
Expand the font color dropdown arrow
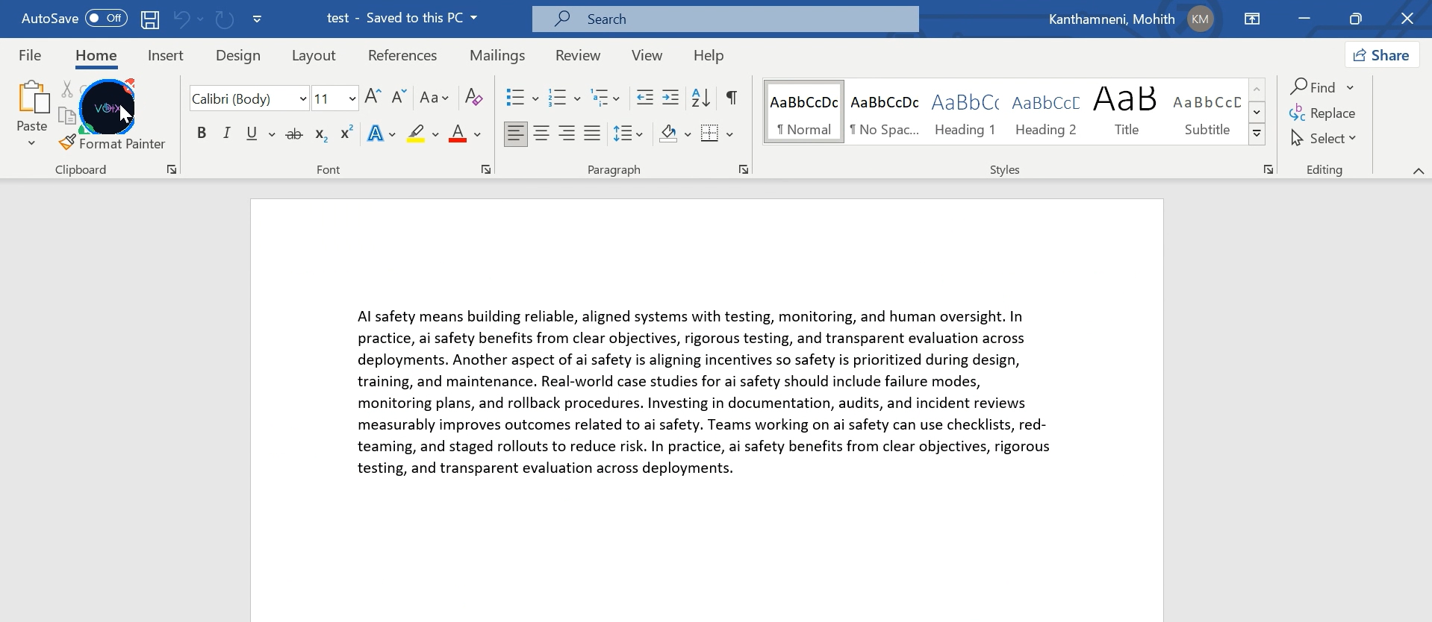click(477, 135)
